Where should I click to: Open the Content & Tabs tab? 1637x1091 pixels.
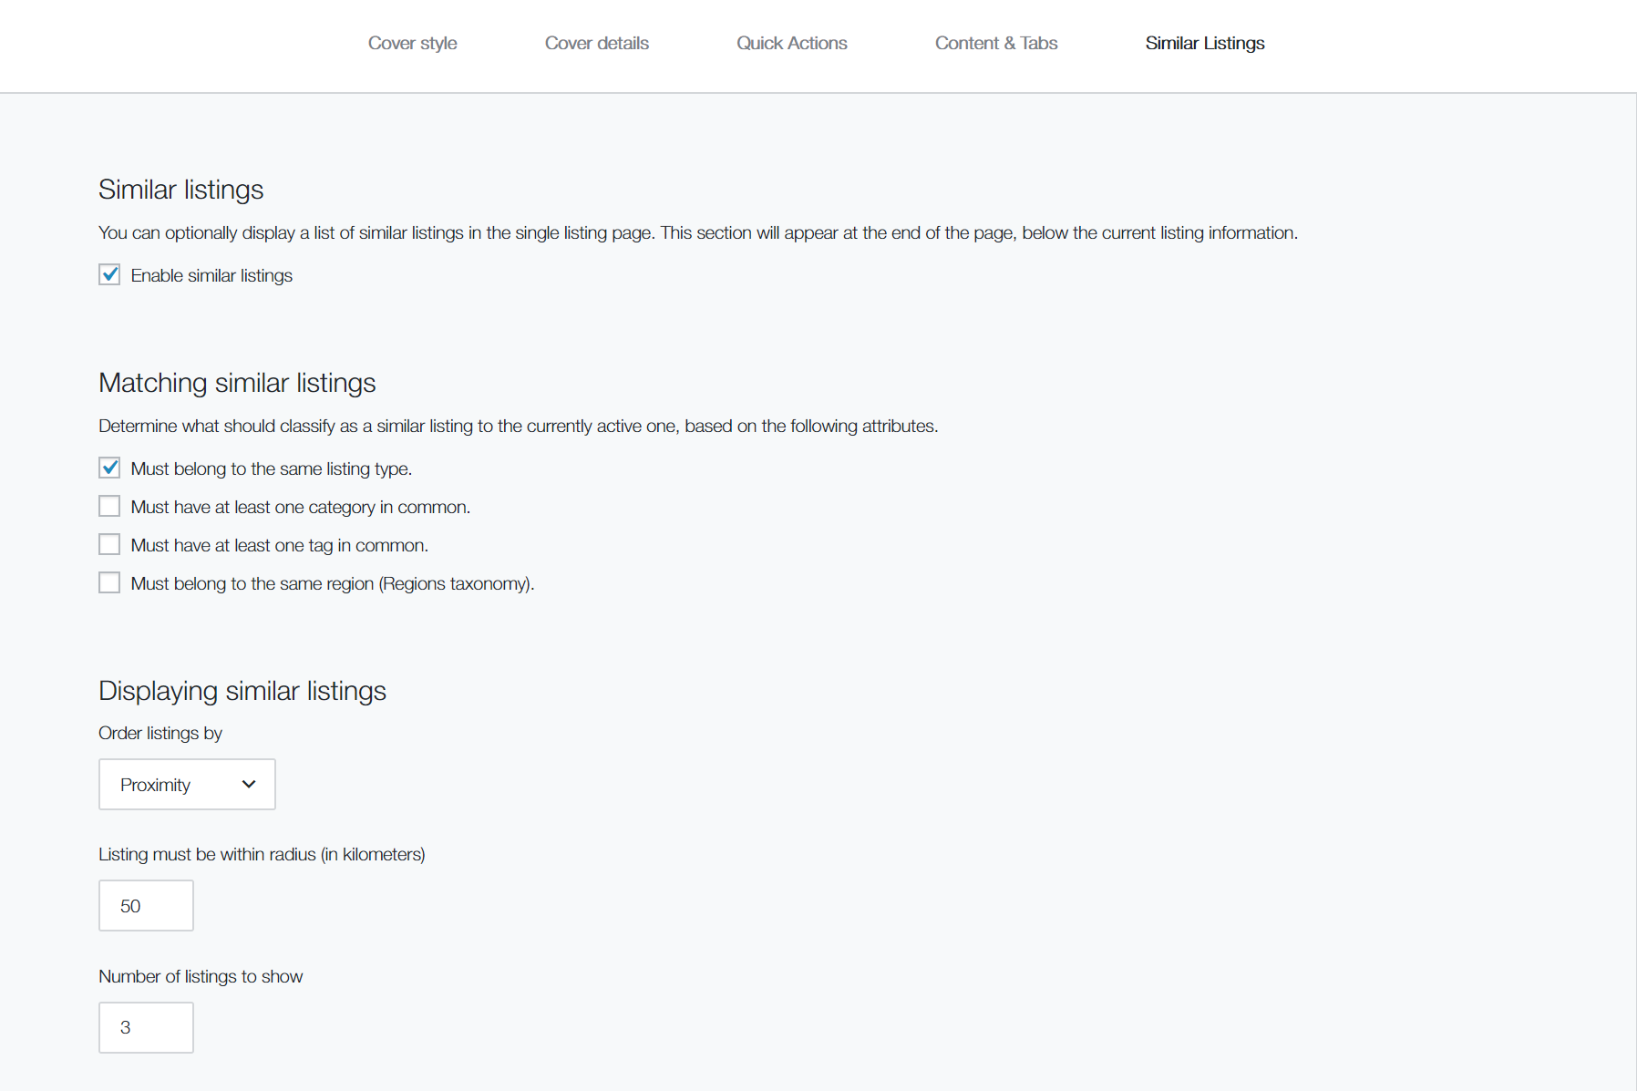pyautogui.click(x=995, y=43)
